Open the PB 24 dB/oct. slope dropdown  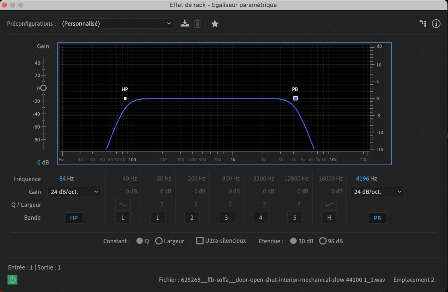pyautogui.click(x=377, y=192)
